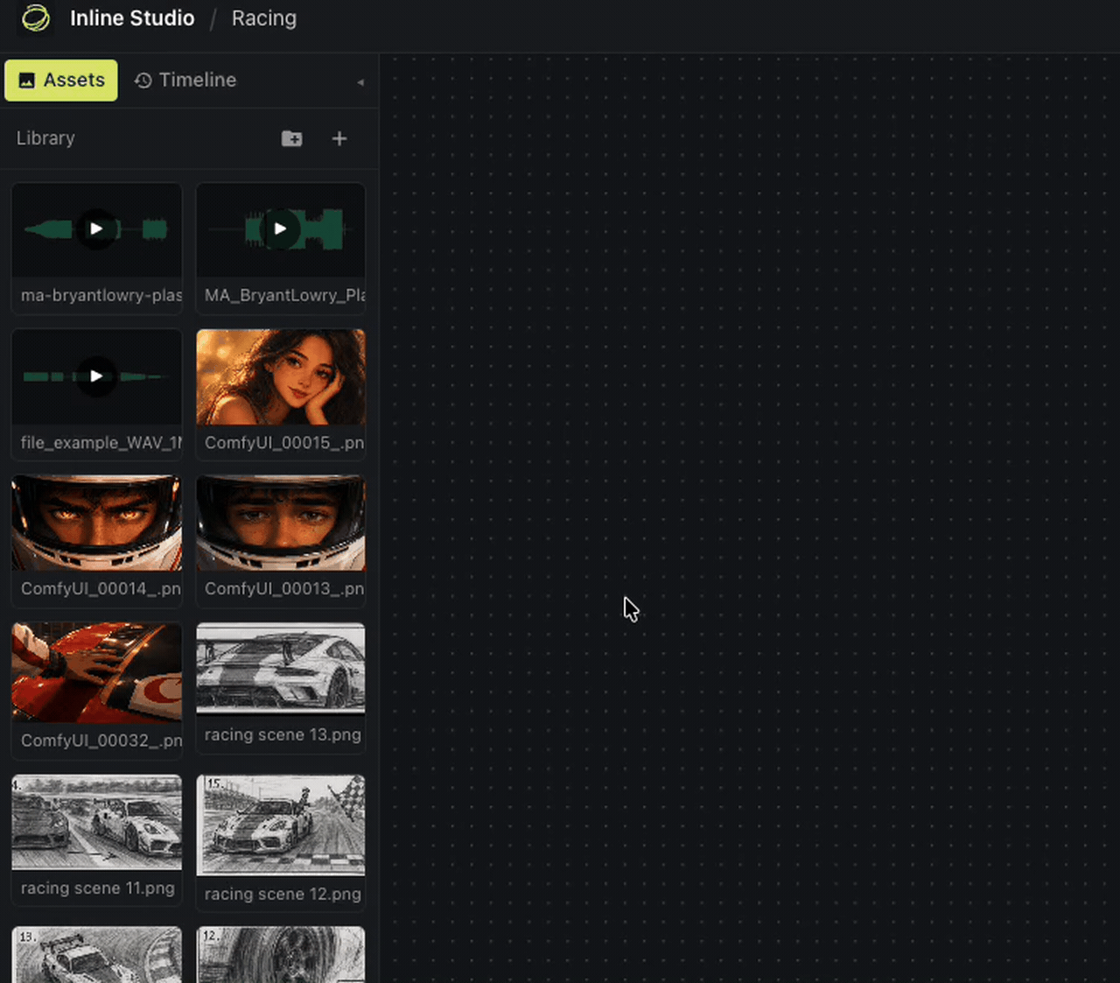Click the label 'MA_BryantLowry_Pla'
The image size is (1120, 983).
pos(285,296)
